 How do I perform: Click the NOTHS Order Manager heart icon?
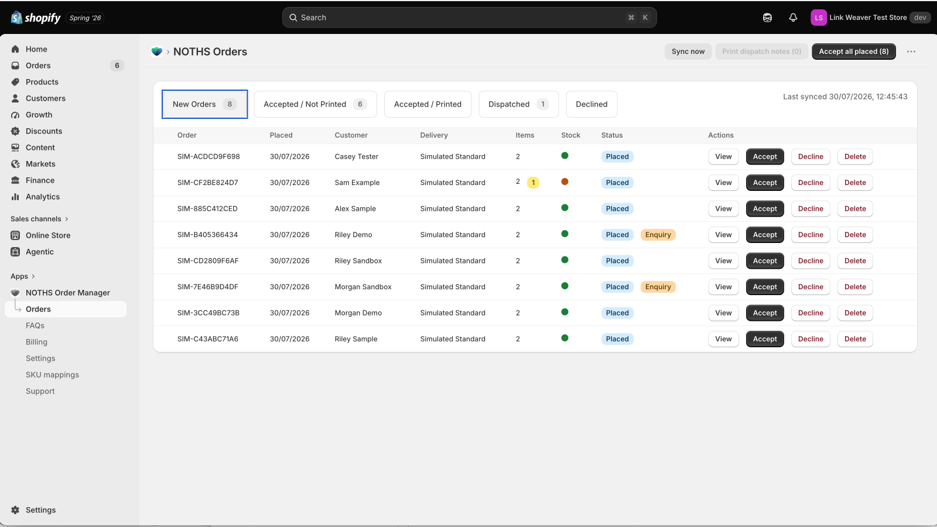point(15,293)
